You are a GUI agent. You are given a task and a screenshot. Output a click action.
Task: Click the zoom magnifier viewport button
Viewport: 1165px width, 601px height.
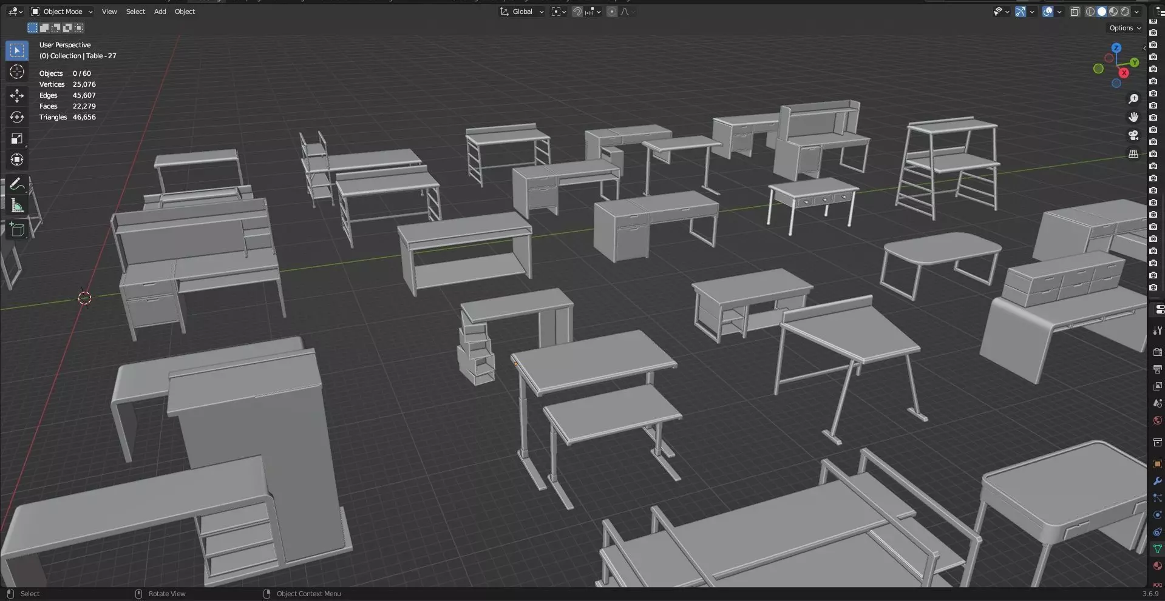coord(1133,99)
